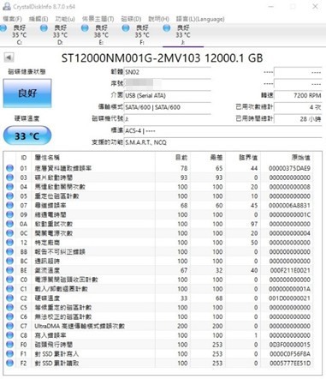The image size is (326, 379).
Task: Click the status icon of attribute 0A
Action: (9, 224)
